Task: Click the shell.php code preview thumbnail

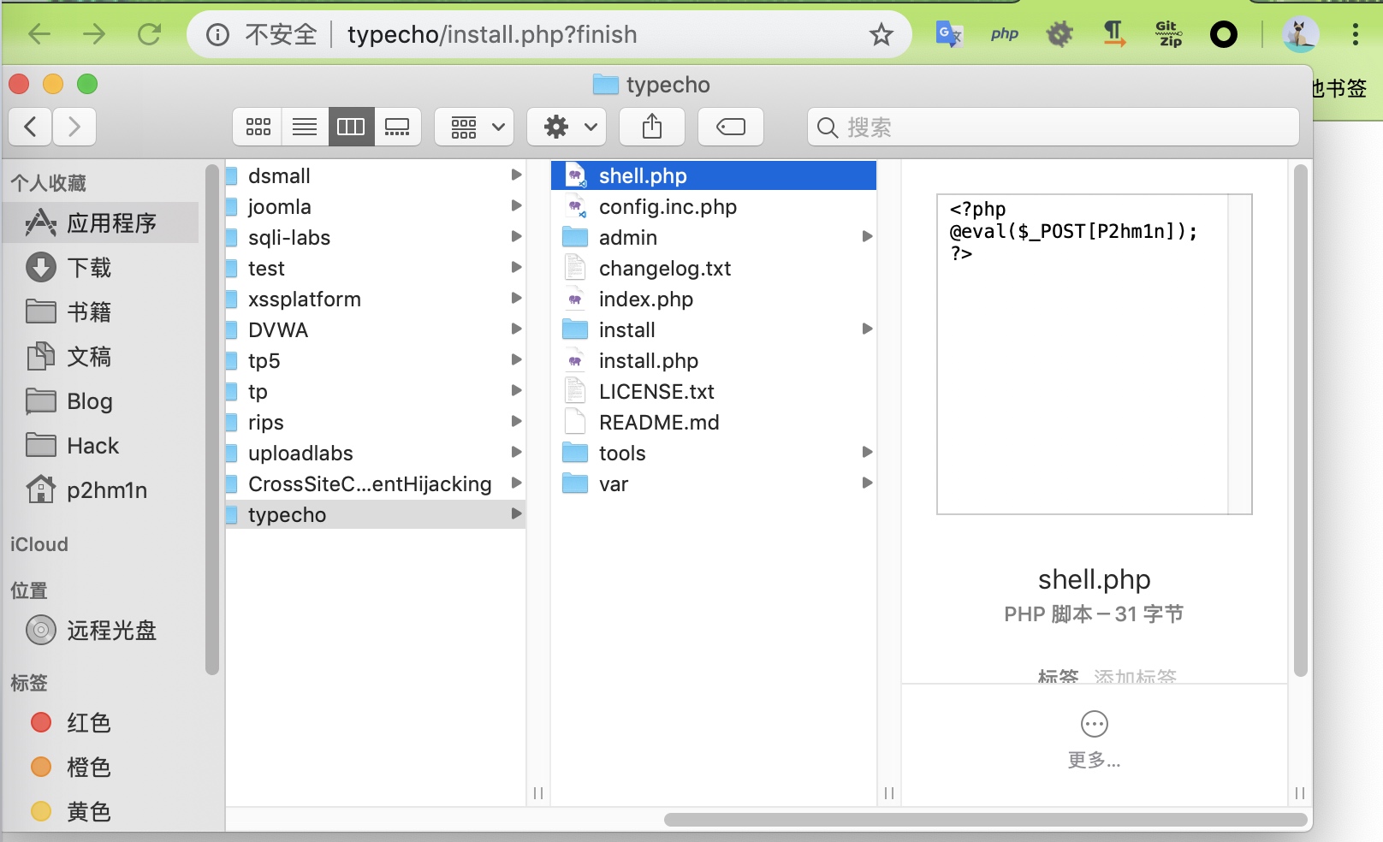Action: (1095, 354)
